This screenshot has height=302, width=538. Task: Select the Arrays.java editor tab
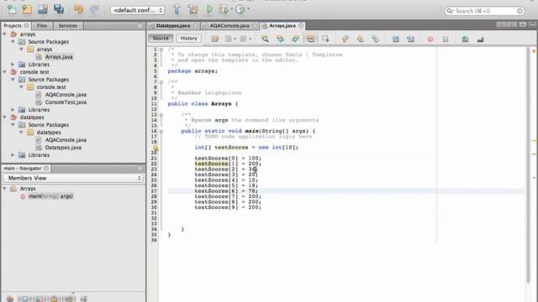(x=282, y=26)
